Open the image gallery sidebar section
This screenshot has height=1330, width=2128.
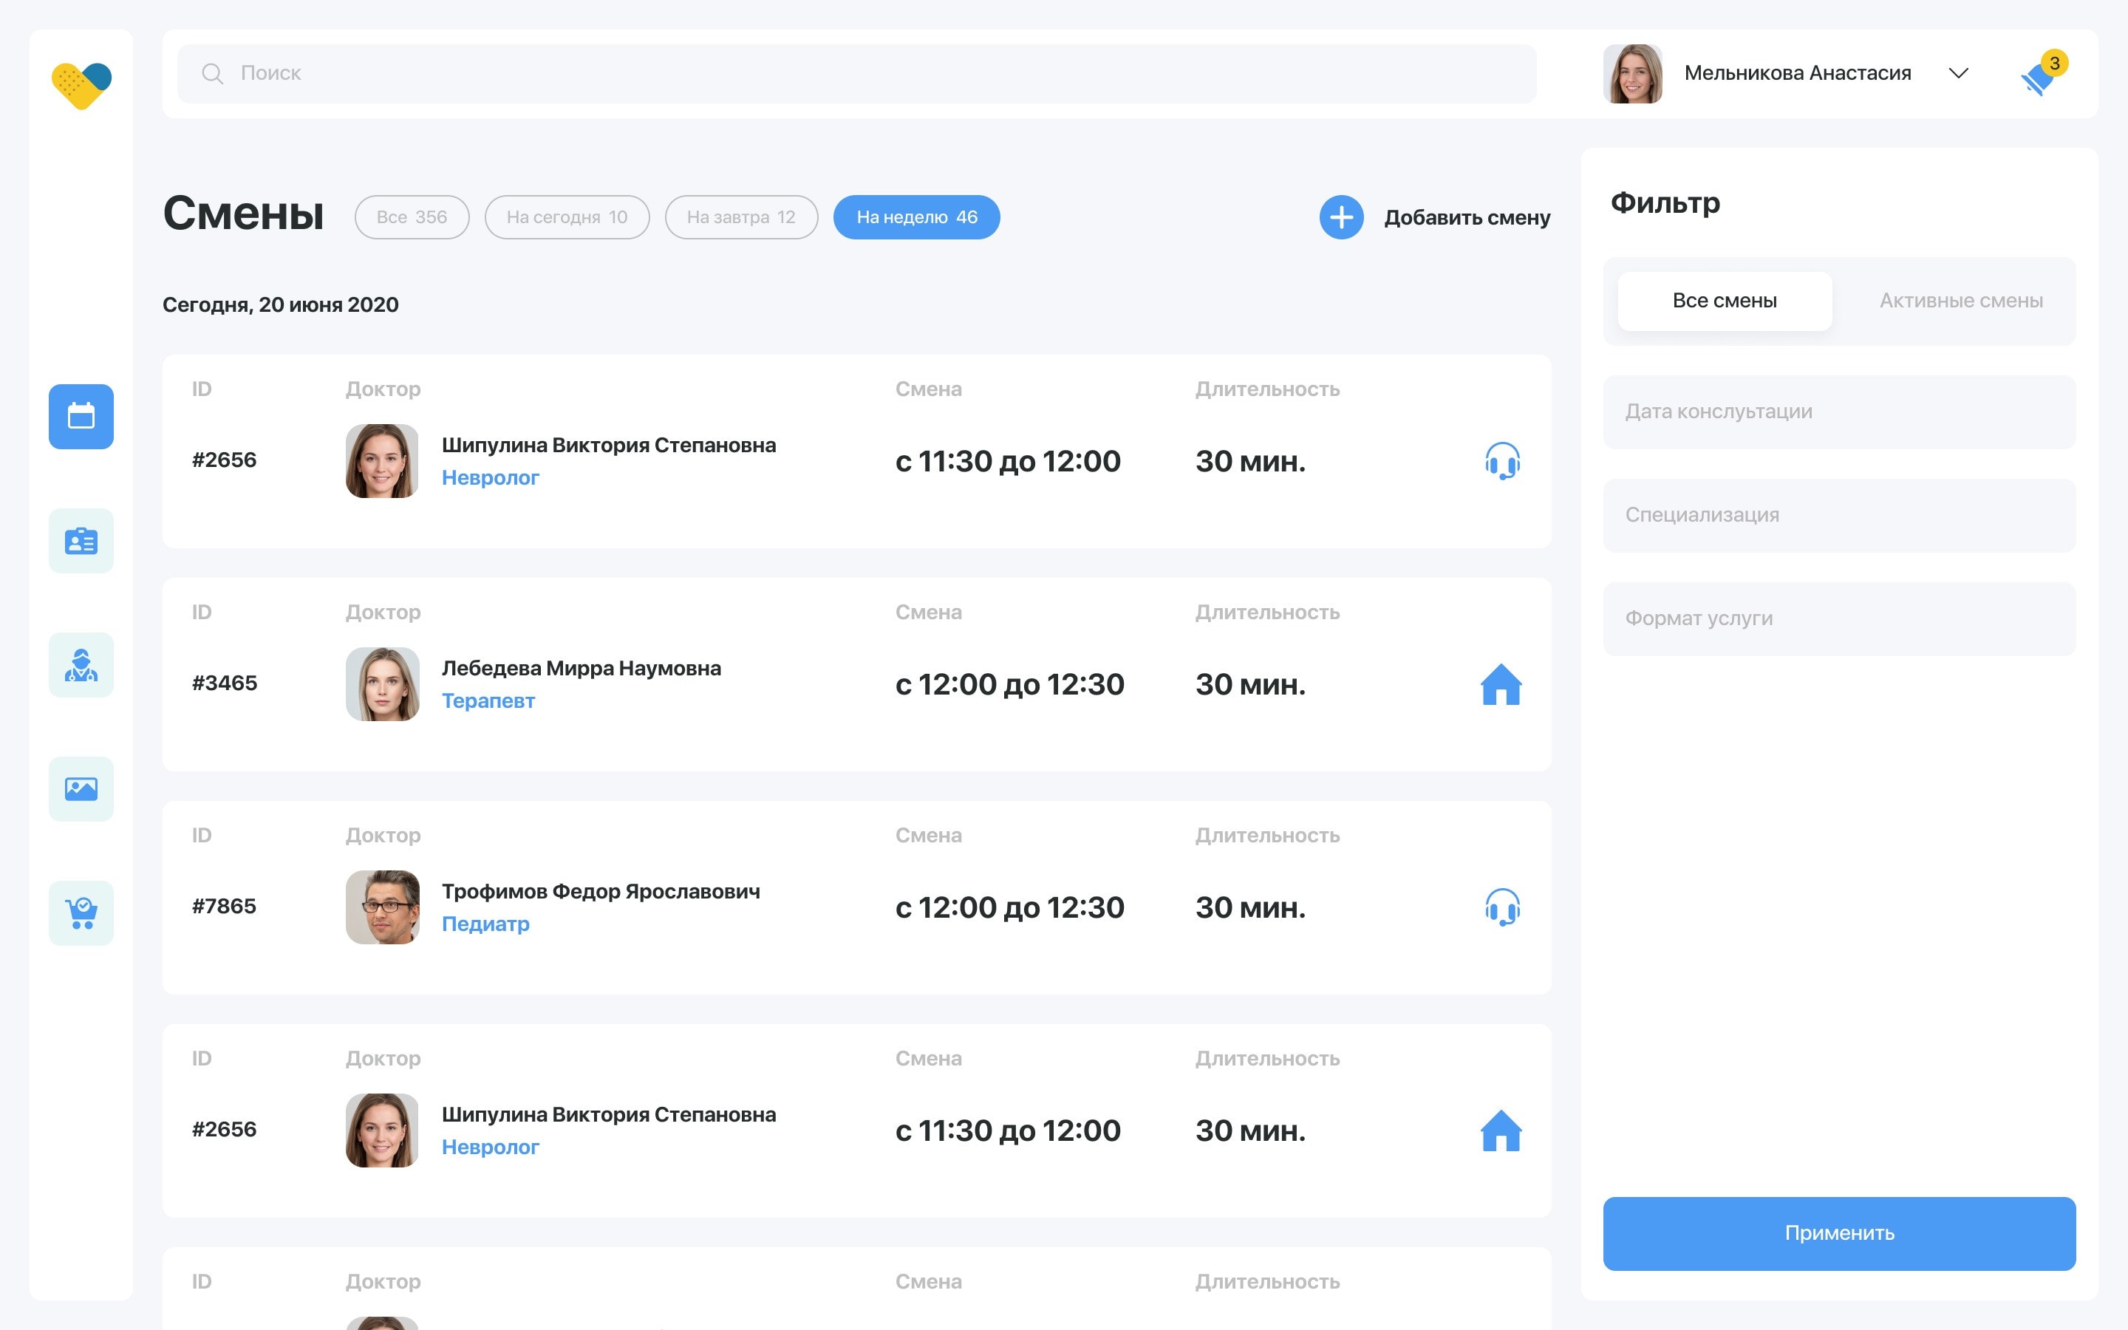(81, 788)
